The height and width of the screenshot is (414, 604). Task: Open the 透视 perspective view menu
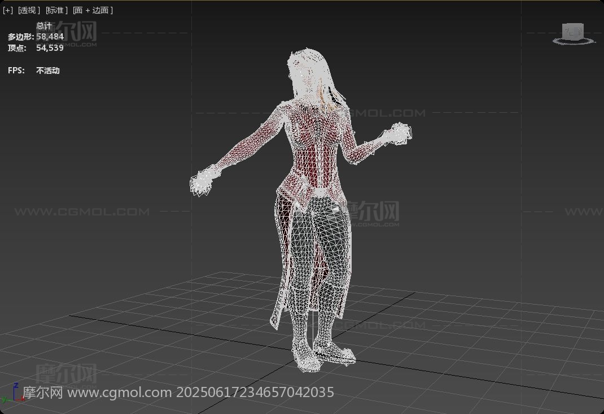[29, 10]
